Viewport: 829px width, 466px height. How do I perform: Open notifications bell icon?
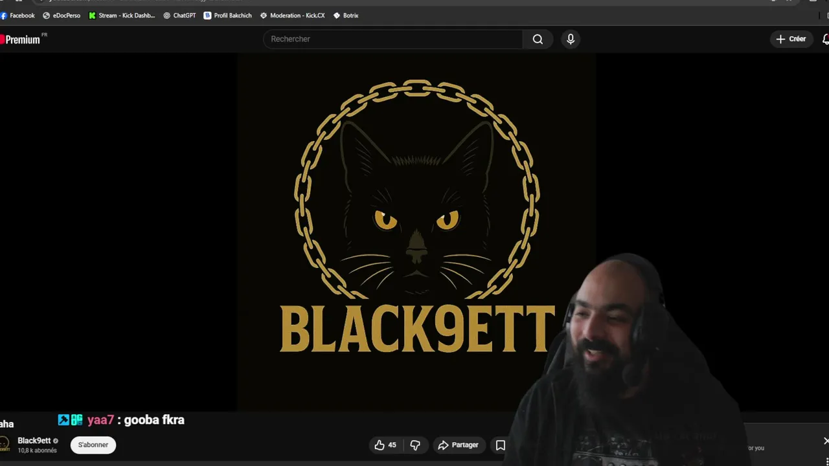(x=825, y=39)
